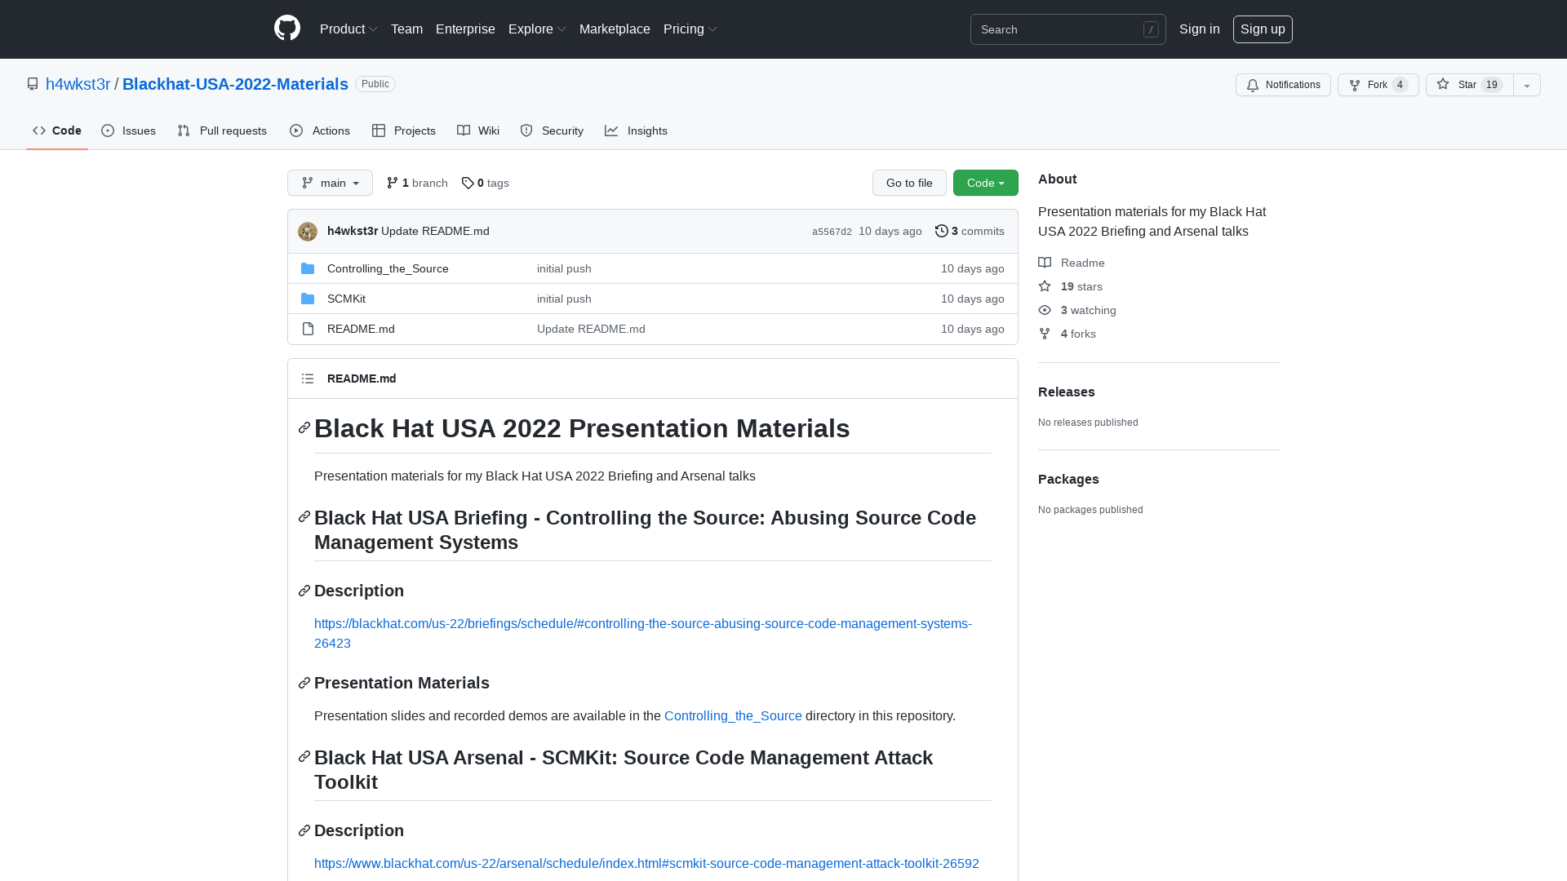
Task: Expand the green Code download dropdown
Action: pos(985,183)
